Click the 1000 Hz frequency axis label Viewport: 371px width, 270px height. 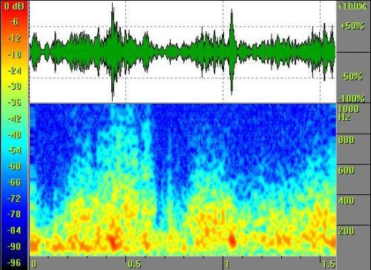coord(348,113)
